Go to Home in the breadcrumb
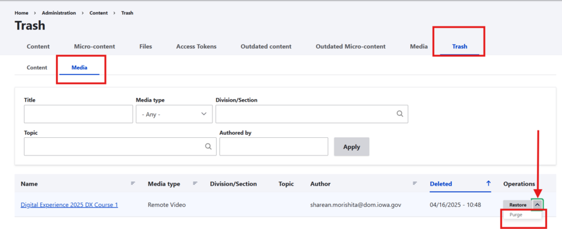562x229 pixels. (x=21, y=13)
